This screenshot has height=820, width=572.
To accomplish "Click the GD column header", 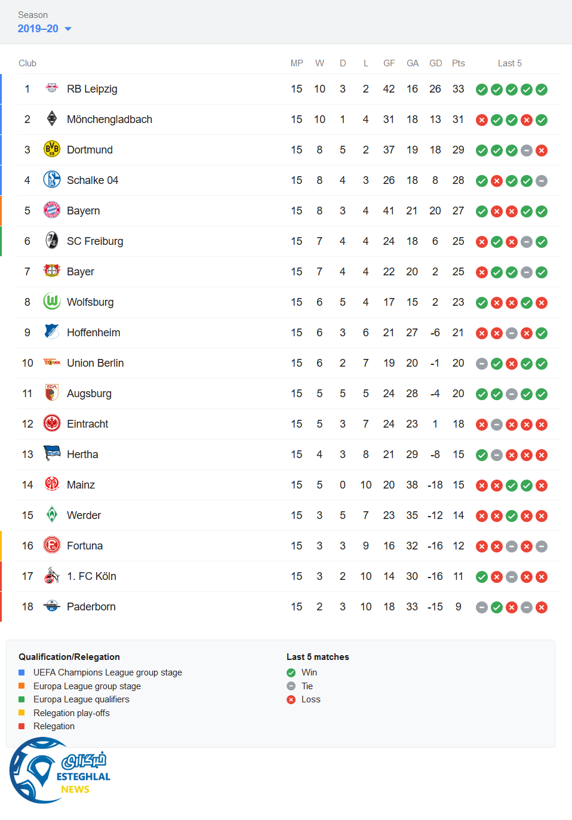I will click(435, 63).
